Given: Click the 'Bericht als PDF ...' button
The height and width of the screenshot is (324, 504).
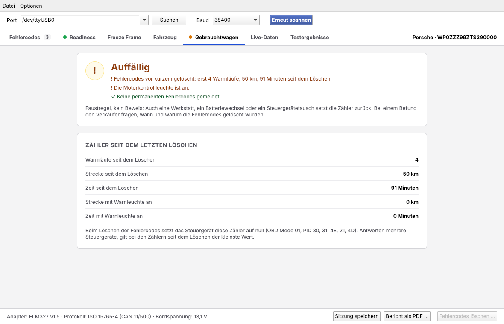Looking at the screenshot, I should point(407,316).
